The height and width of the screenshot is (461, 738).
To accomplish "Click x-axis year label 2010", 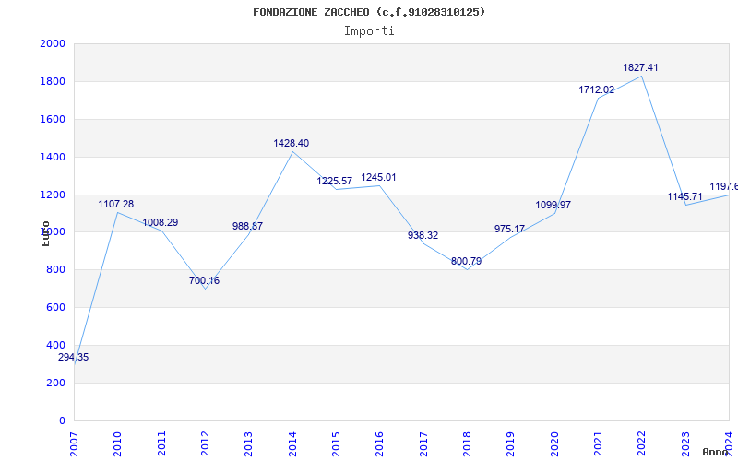I will [118, 444].
